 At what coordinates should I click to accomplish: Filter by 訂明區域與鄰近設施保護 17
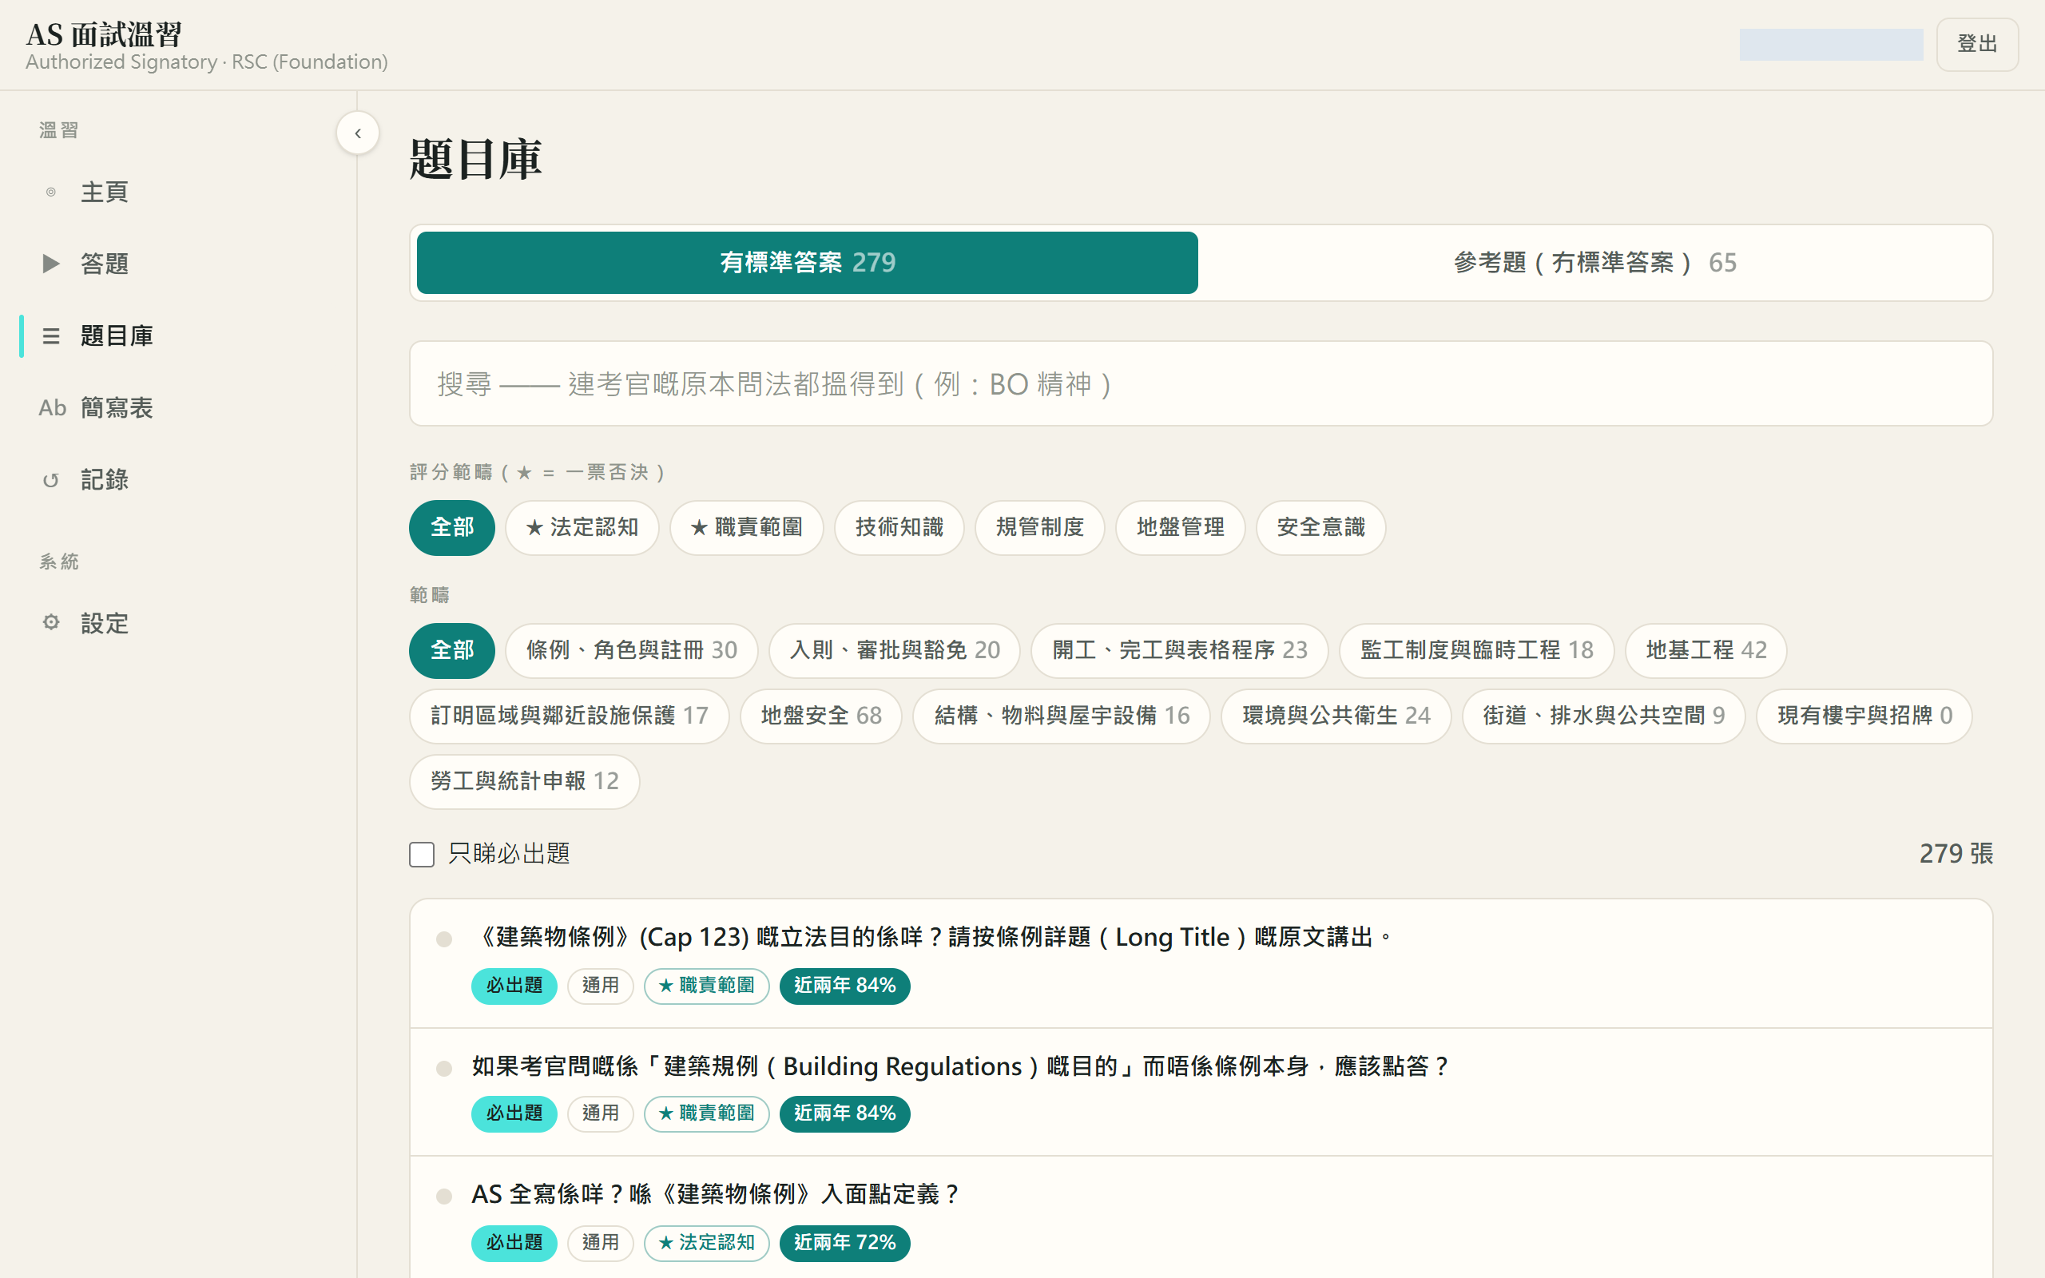(x=569, y=716)
